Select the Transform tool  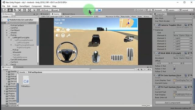click(x=30, y=10)
